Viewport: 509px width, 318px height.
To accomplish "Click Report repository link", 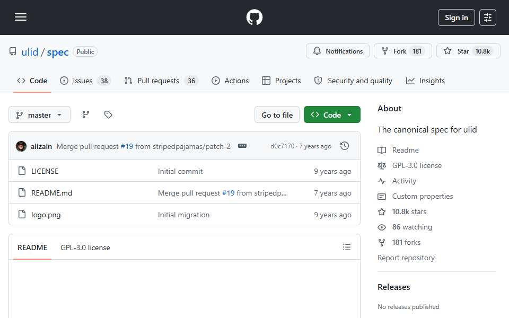I will point(406,258).
